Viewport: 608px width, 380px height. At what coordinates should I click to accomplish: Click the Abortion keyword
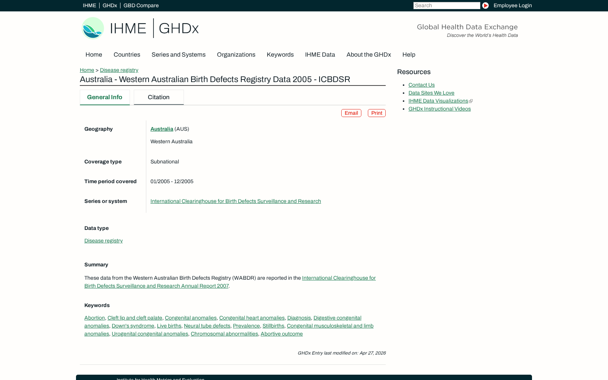[95, 318]
